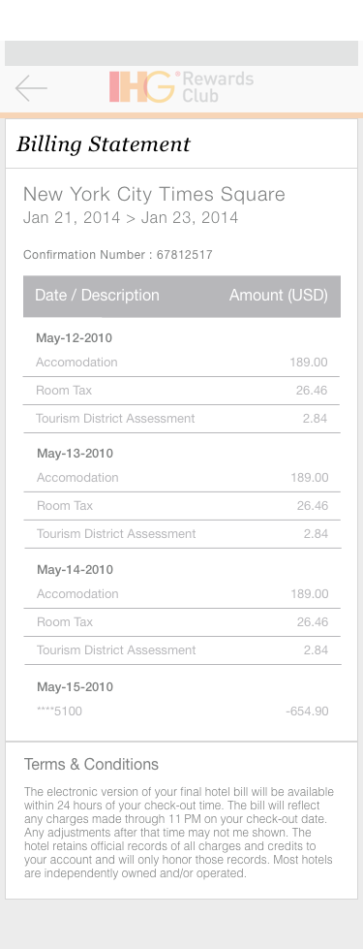Tap the -654.90 payment amount
363x949 pixels.
308,712
